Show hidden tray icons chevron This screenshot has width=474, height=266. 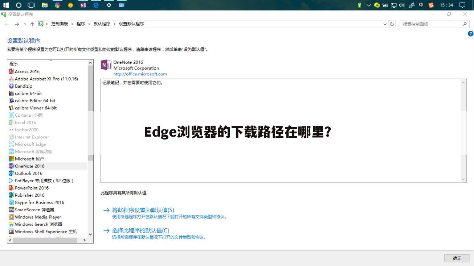pyautogui.click(x=368, y=5)
